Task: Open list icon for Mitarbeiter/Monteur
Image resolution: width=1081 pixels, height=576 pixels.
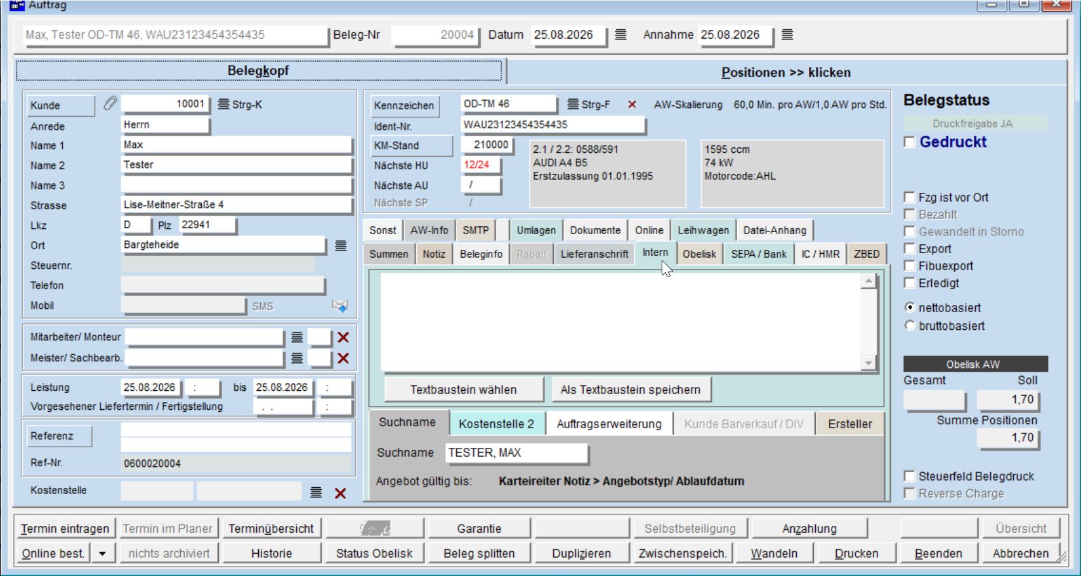Action: click(x=297, y=337)
